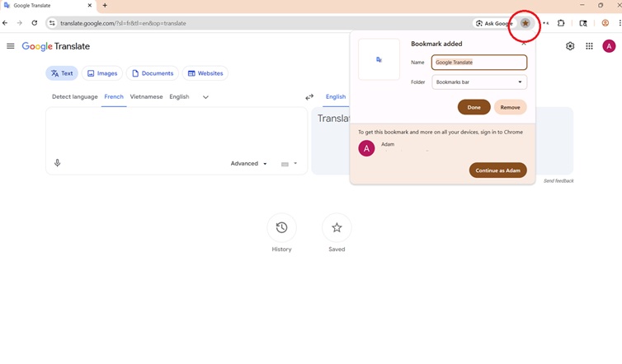Open the Advanced options dropdown
Screen dimensions: 622x364
click(248, 164)
